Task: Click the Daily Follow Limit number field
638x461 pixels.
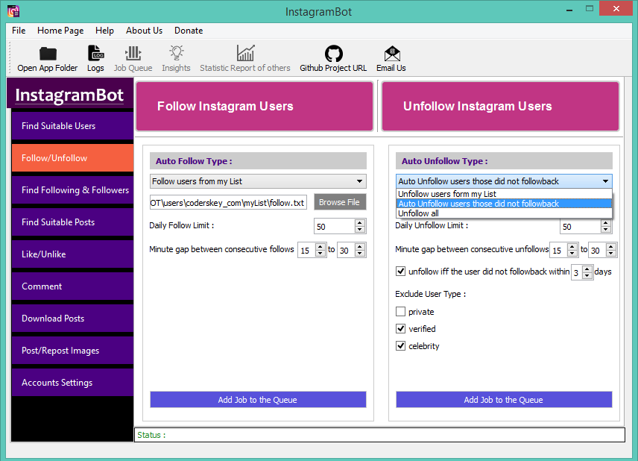Action: [x=333, y=226]
